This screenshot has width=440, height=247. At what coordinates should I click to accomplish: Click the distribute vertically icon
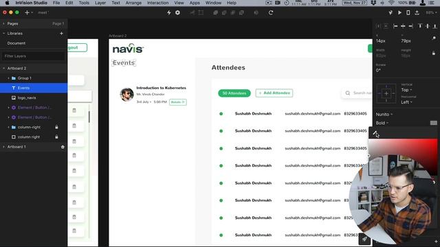pyautogui.click(x=386, y=26)
